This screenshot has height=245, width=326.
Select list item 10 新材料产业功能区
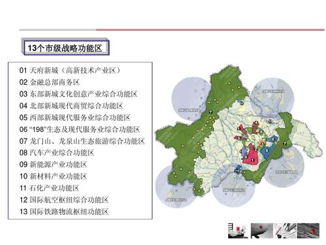(53, 176)
